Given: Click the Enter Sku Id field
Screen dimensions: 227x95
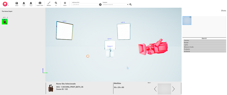Looking at the screenshot, I should coord(85,5).
